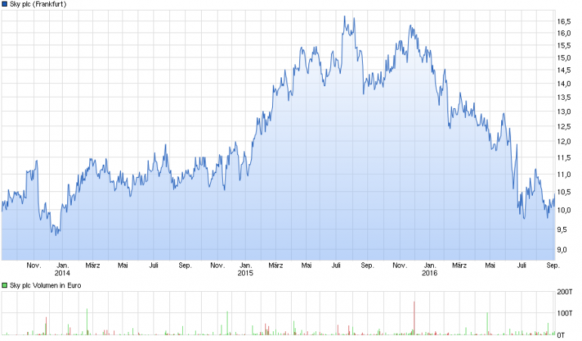This screenshot has height=341, width=582.
Task: Click the blue Sky plc (Frankfurt) legend square
Action: (5, 4)
